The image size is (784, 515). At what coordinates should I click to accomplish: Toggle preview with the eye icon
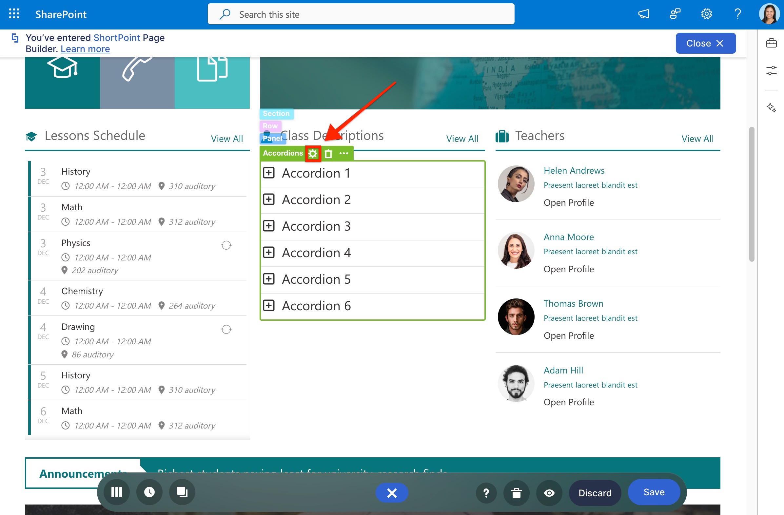(549, 493)
